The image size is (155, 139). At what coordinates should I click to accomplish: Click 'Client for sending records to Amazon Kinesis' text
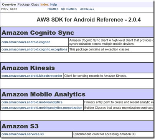coord(96,76)
